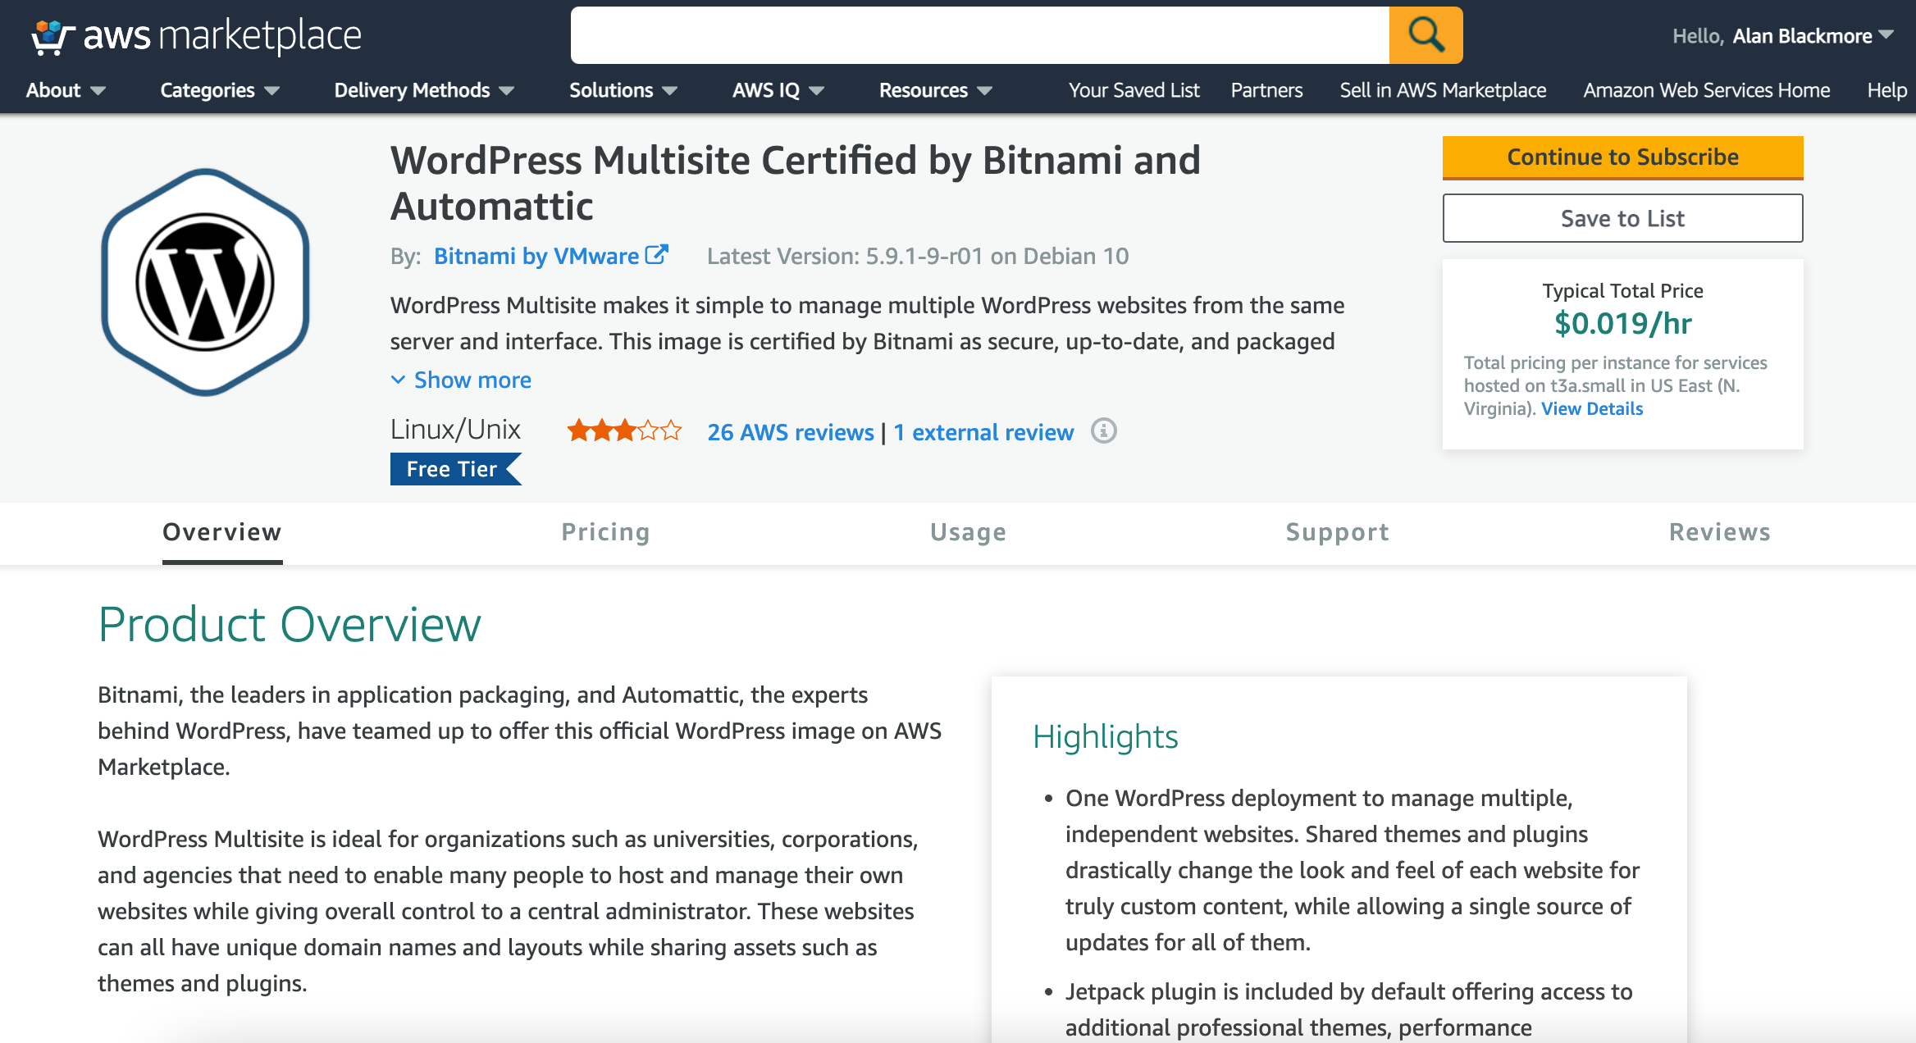Click the Latest Version 5.9.1-9-r01 text
This screenshot has width=1916, height=1043.
918,256
